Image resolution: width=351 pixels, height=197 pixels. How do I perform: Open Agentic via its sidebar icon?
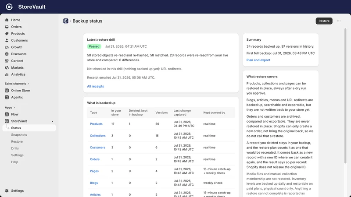[7, 97]
